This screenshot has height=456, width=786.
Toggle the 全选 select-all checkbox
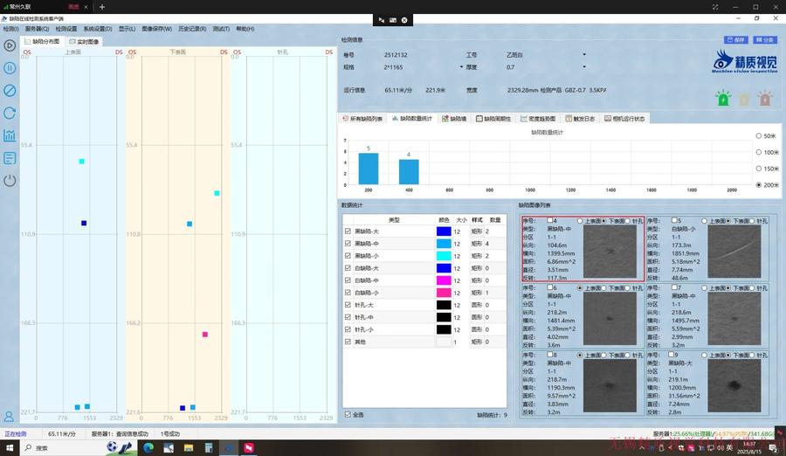(348, 414)
